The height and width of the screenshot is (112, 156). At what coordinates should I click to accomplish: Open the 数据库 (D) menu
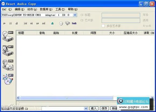[x=46, y=9]
